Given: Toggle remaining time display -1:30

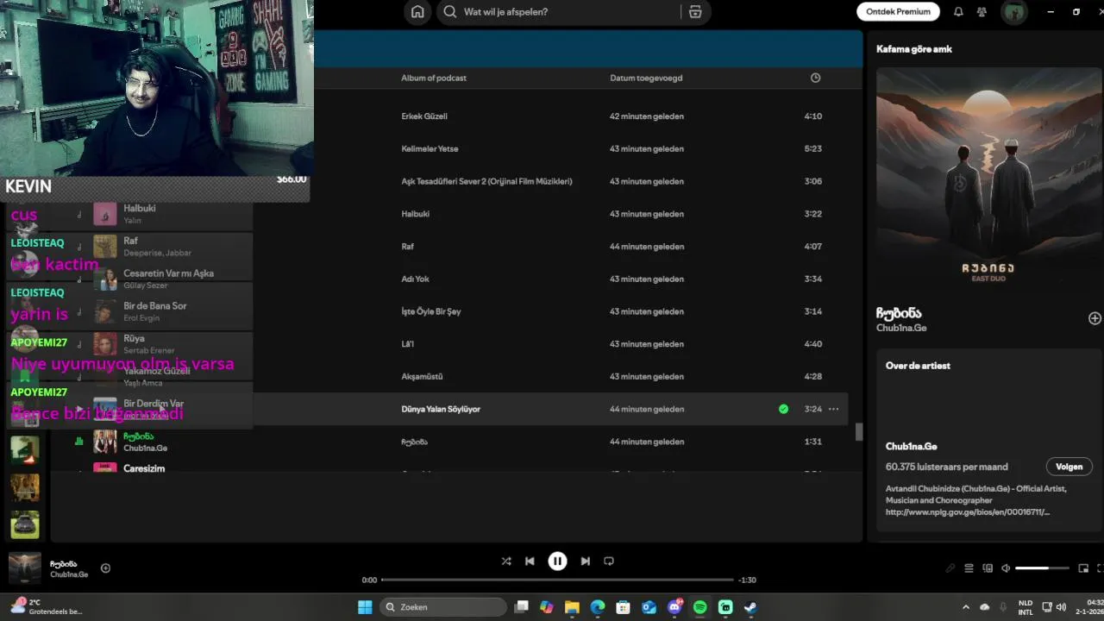Looking at the screenshot, I should coord(747,580).
